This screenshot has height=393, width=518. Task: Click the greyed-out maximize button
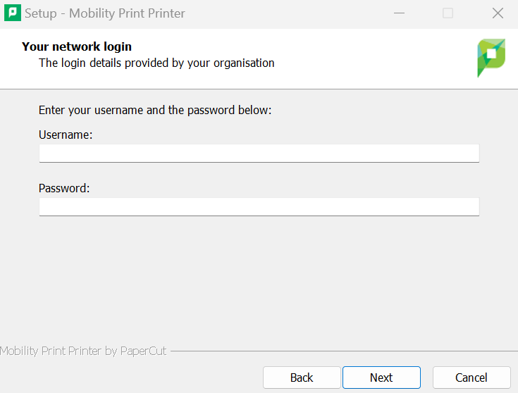tap(448, 13)
